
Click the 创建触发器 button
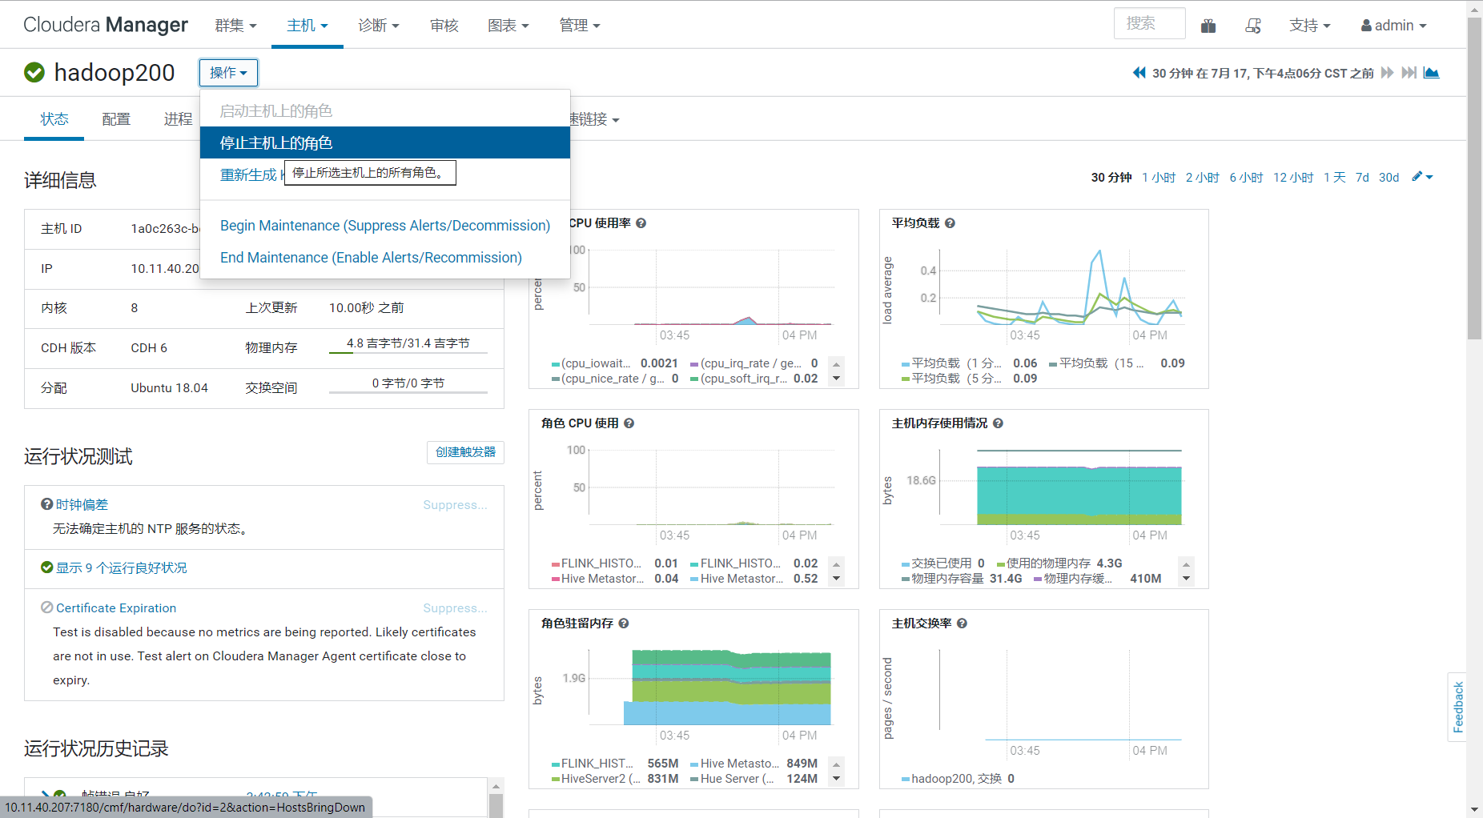(x=465, y=452)
